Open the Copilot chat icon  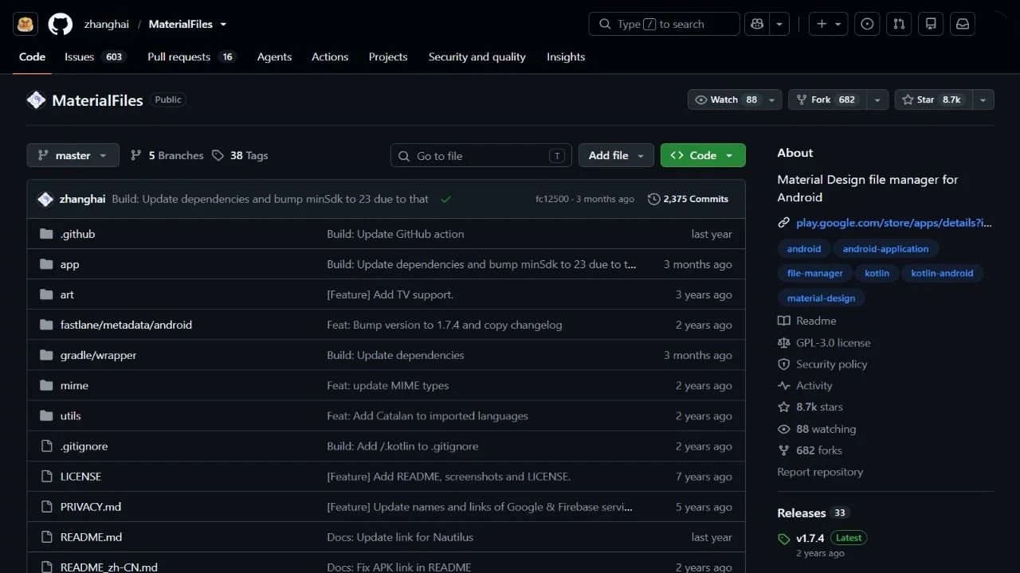[756, 24]
